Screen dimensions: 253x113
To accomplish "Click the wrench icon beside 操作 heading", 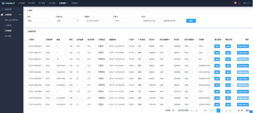I will pos(27,11).
